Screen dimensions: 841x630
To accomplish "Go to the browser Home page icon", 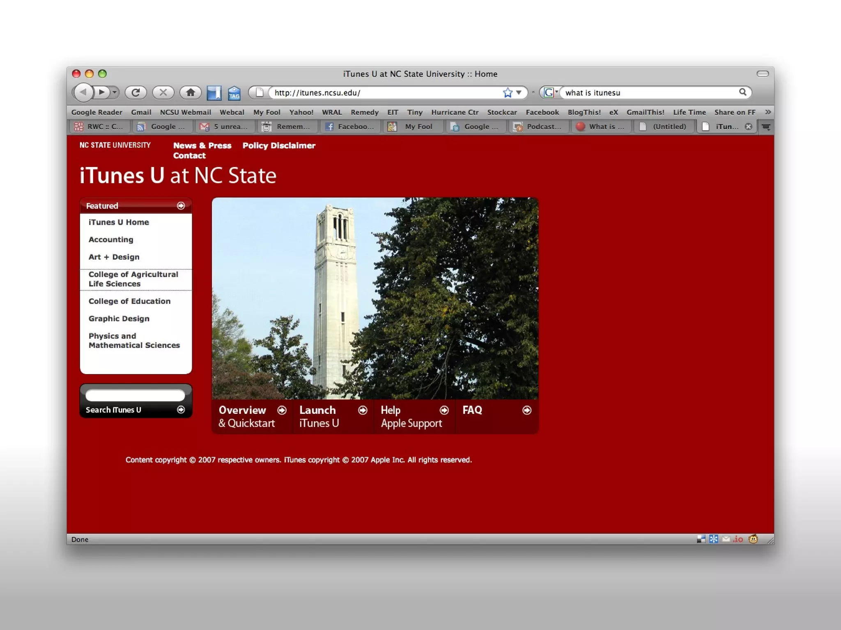I will [191, 93].
